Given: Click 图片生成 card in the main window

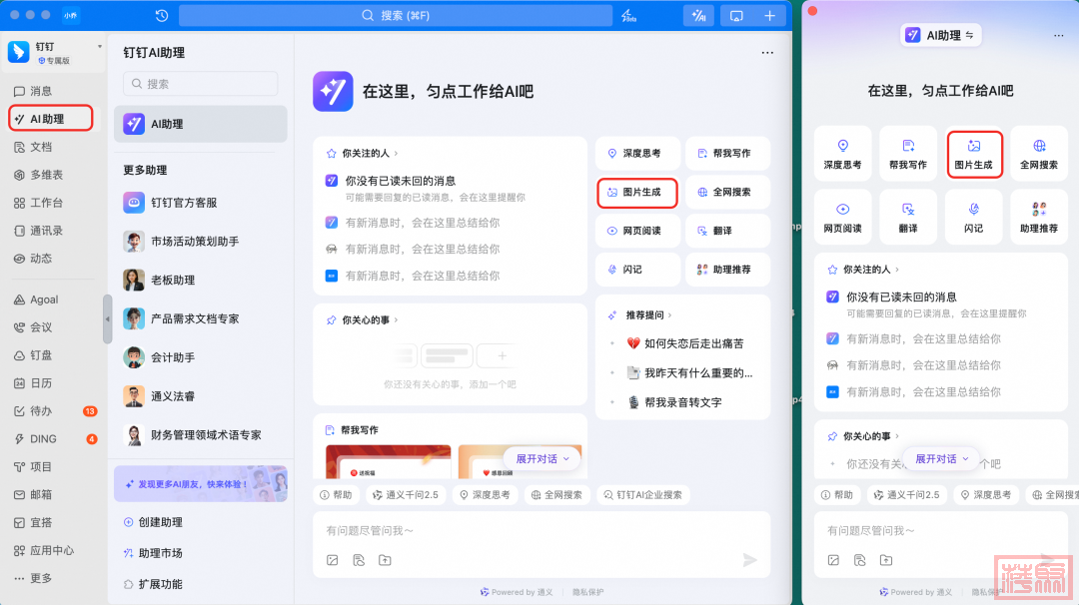Looking at the screenshot, I should (x=637, y=193).
